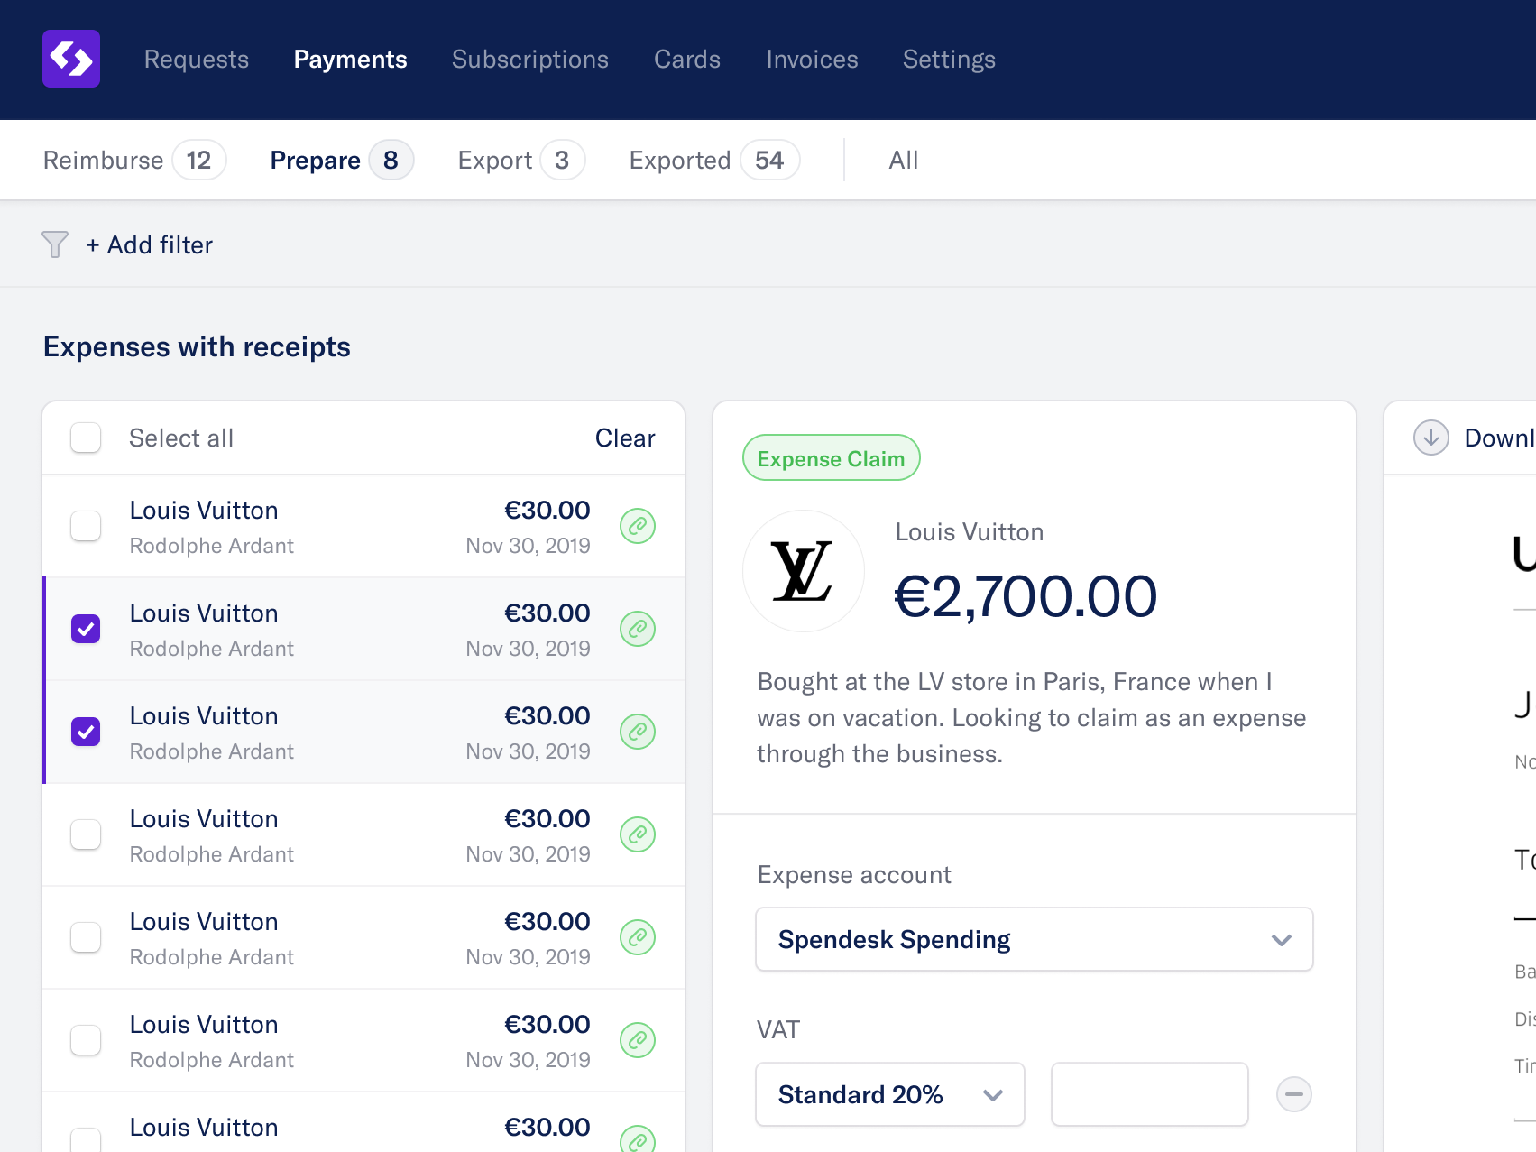Click the download icon in the right panel
The image size is (1536, 1152).
pos(1430,438)
